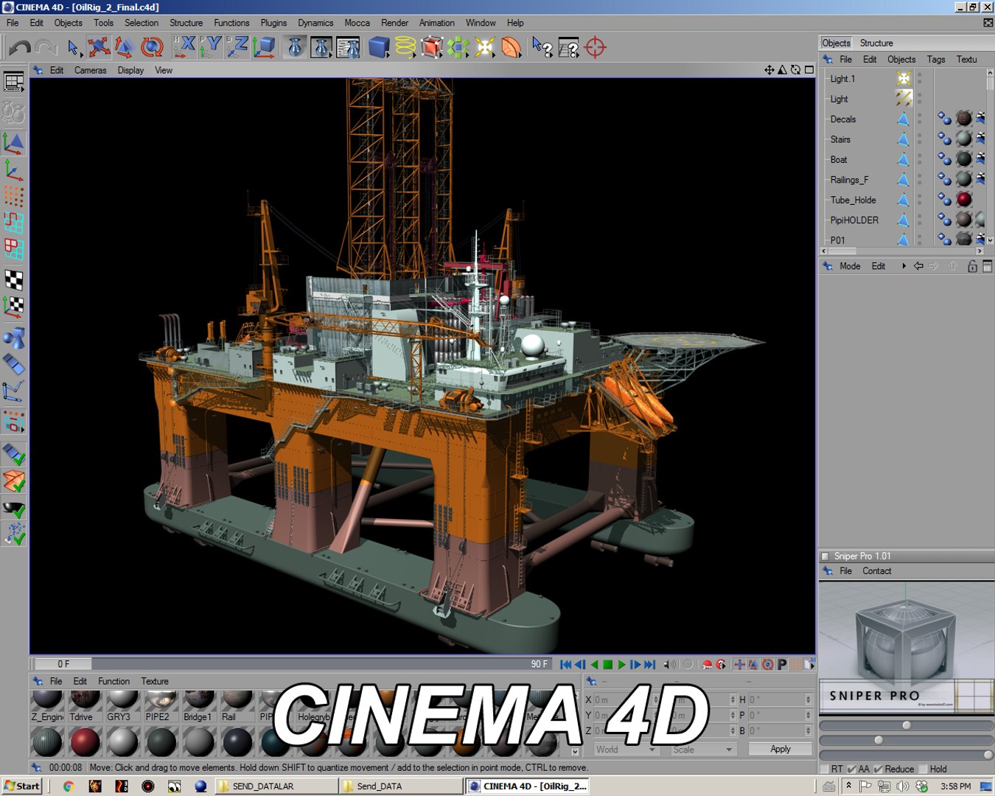Play animation forward
This screenshot has height=796, width=995.
click(x=622, y=665)
